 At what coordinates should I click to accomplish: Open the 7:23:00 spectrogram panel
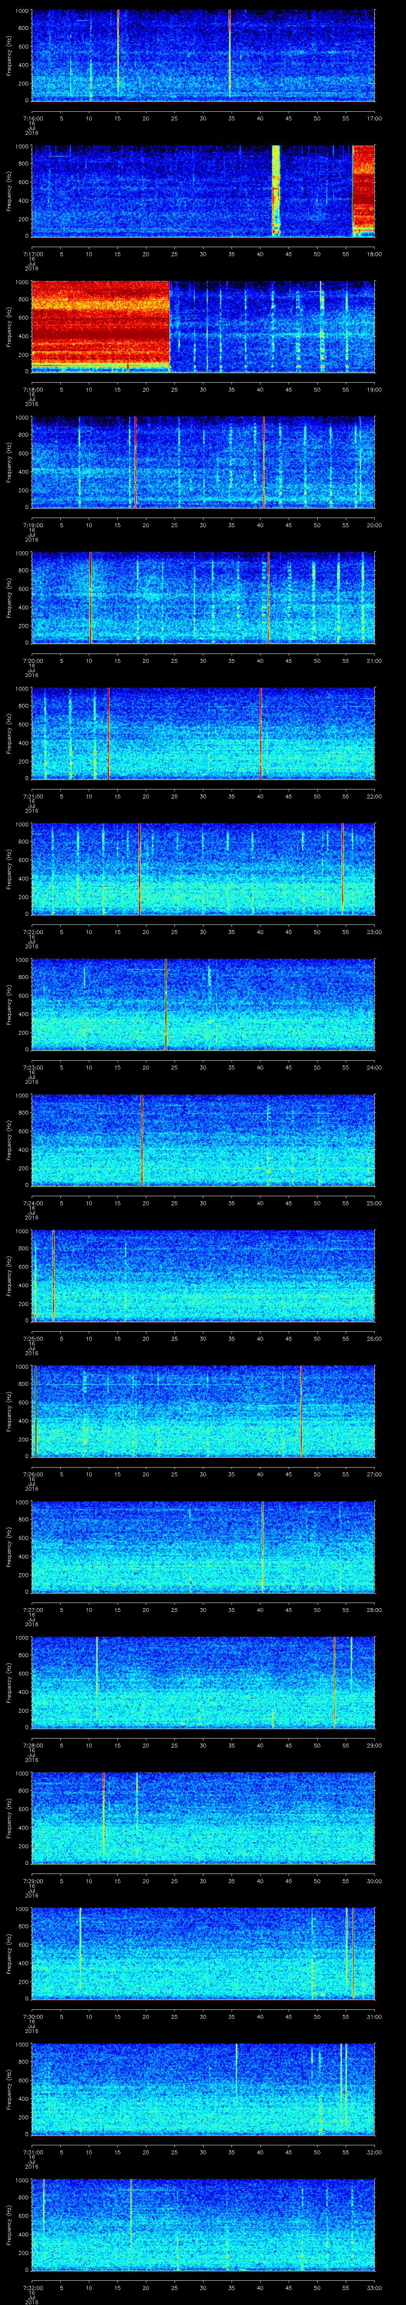(x=203, y=1004)
